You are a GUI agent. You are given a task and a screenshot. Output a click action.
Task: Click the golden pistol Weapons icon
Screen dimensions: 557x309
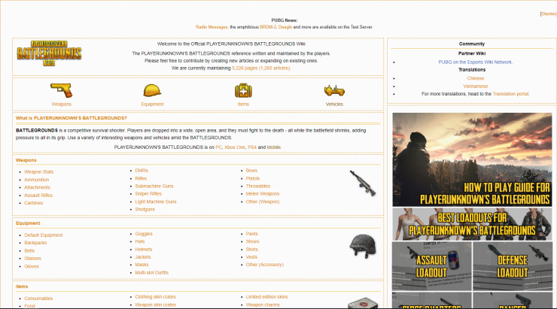click(61, 90)
